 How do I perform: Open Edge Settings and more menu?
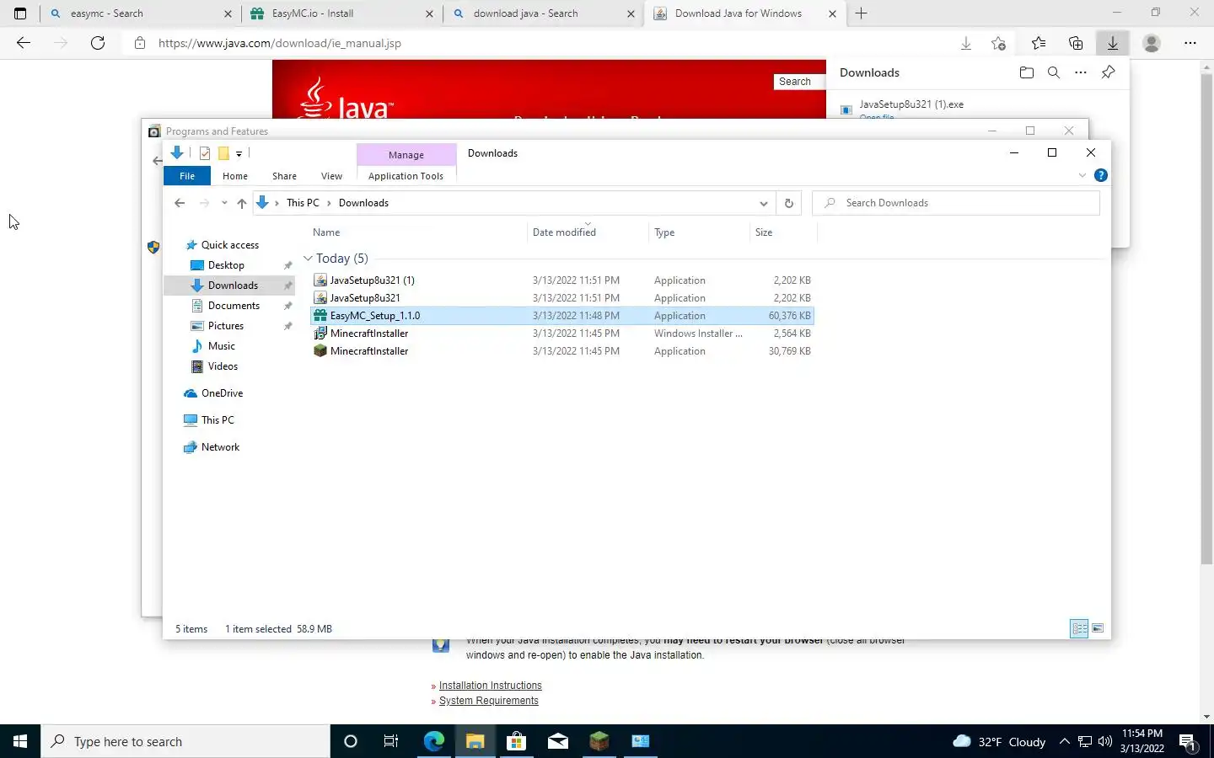pyautogui.click(x=1190, y=43)
